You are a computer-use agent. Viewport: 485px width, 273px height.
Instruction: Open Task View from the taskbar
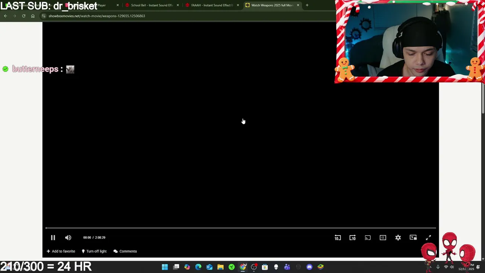176,267
